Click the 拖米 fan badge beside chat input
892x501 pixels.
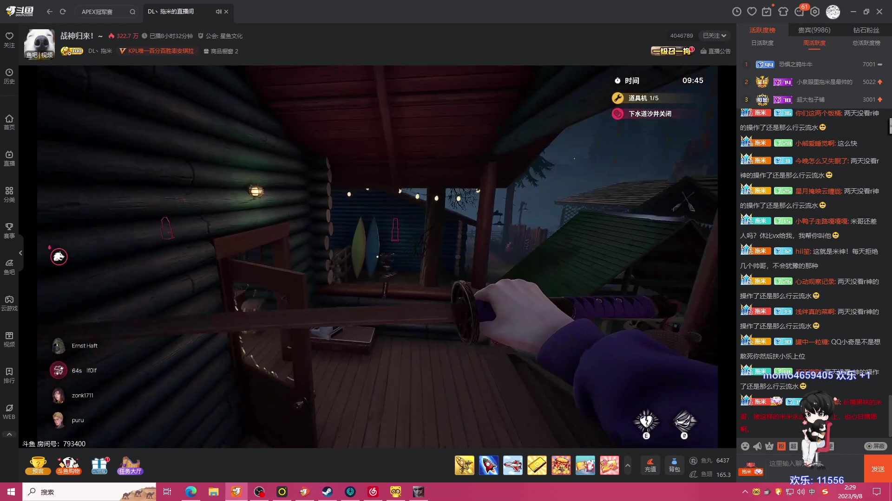tap(752, 469)
